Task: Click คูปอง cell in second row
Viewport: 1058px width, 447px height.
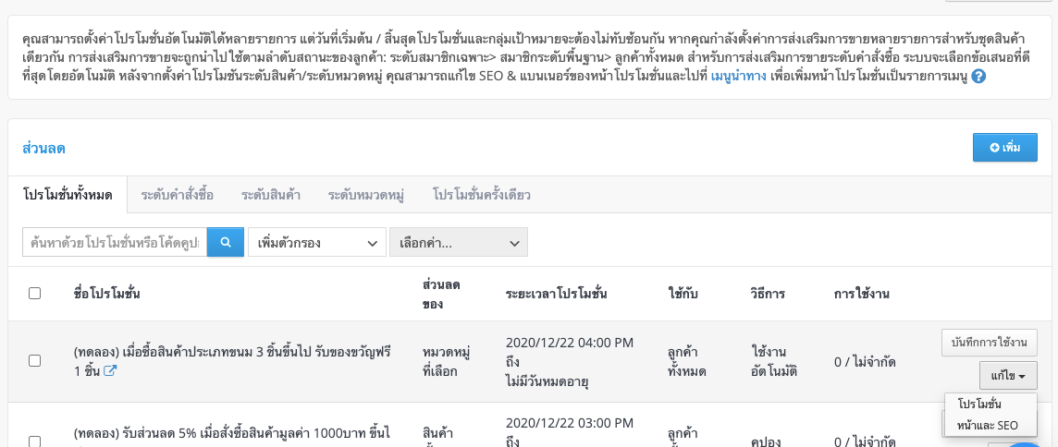Action: click(766, 441)
